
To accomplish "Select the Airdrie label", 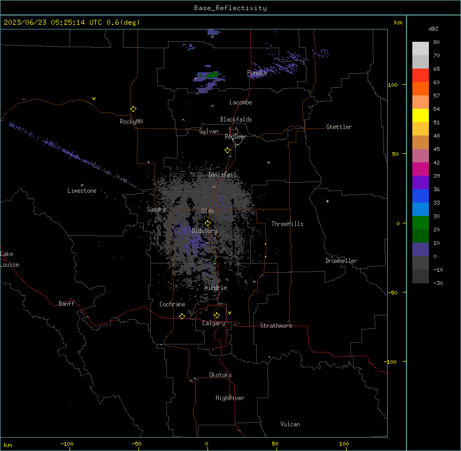I will 216,288.
